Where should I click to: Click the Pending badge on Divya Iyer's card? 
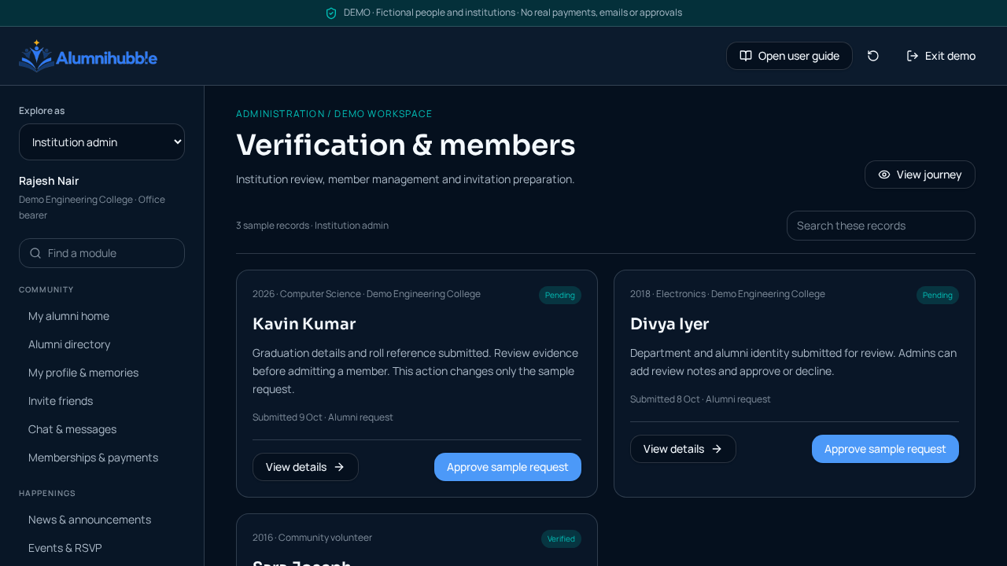point(938,296)
